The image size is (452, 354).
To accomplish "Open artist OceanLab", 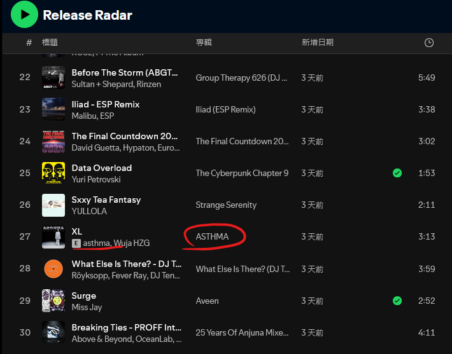I will [x=155, y=339].
